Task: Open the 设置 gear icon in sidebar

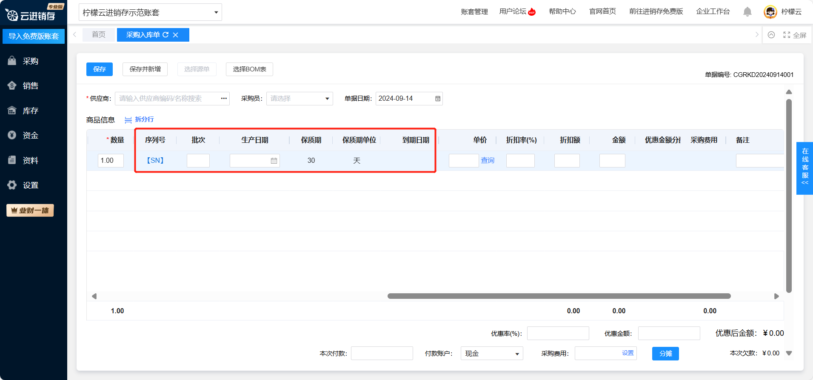Action: [x=12, y=185]
